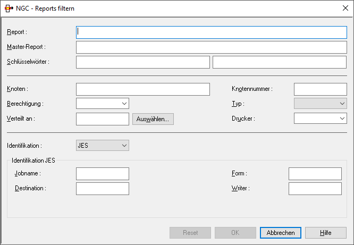Click the Form input field
The height and width of the screenshot is (245, 354).
point(315,174)
